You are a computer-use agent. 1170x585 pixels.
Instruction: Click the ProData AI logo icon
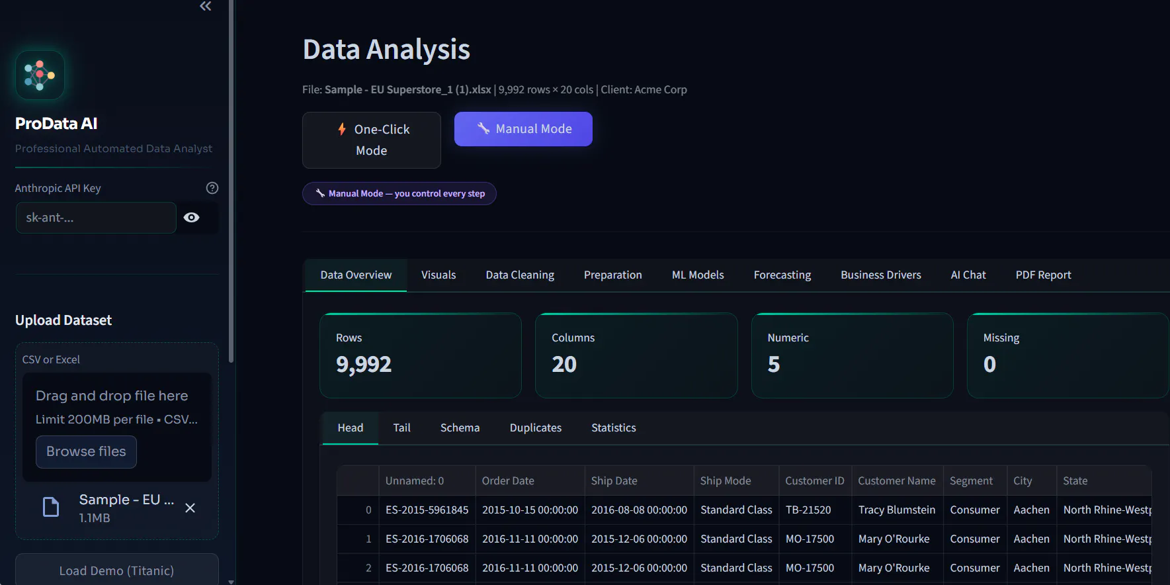[x=40, y=75]
